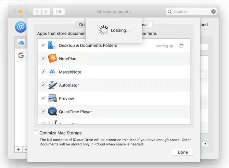Click the NotePlan label text
Viewport: 229px width, 168px height.
click(x=68, y=59)
